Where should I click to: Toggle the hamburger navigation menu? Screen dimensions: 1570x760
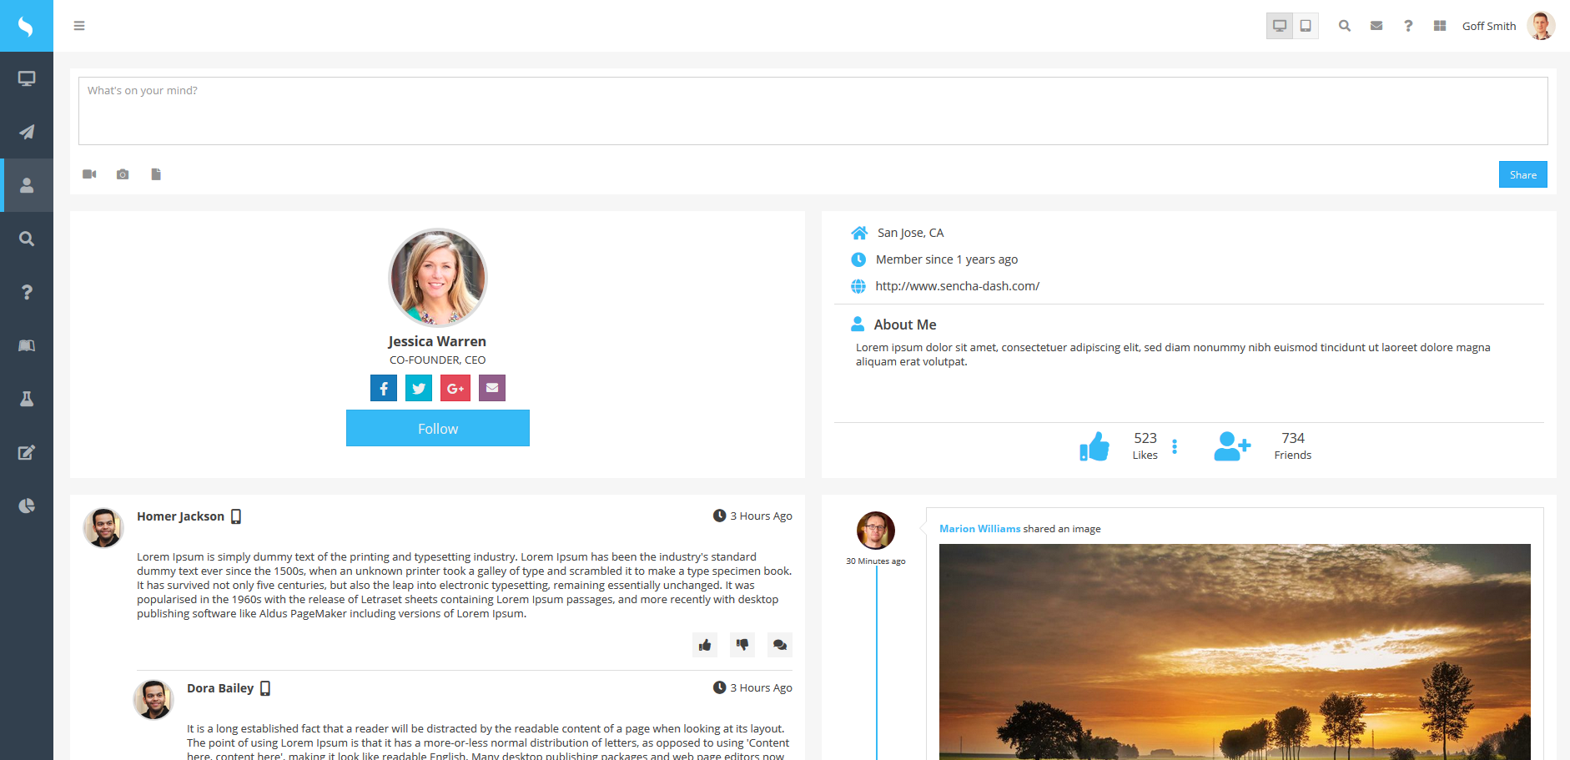[x=79, y=26]
